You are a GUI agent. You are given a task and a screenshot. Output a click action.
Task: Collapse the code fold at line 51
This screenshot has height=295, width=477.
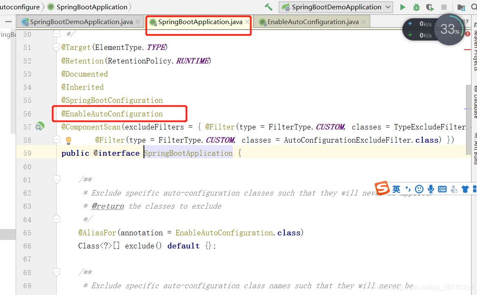(56, 47)
